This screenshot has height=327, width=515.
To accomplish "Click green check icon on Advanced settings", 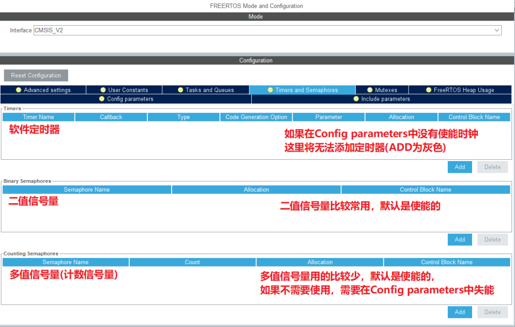I will pos(19,90).
